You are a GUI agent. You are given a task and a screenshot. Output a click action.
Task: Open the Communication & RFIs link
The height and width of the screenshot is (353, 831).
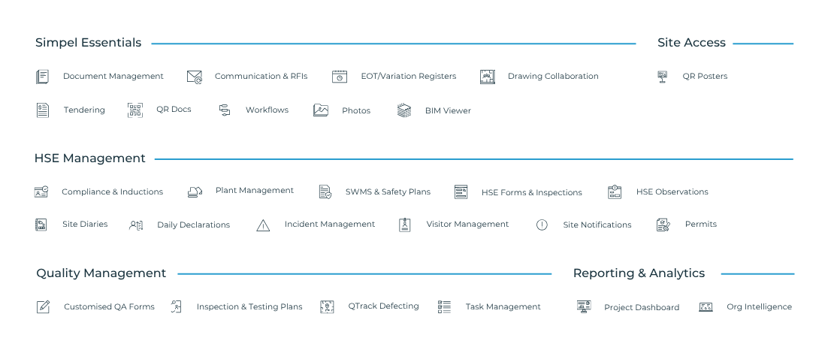click(261, 77)
